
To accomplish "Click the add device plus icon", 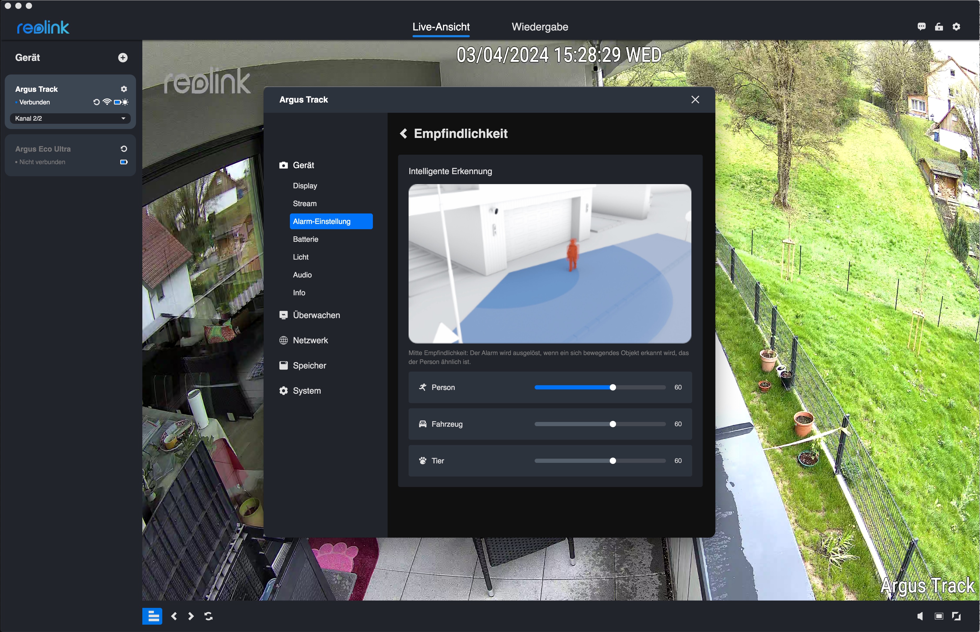I will click(x=122, y=58).
